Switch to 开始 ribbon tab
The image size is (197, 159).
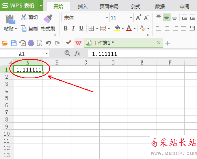(x=58, y=6)
